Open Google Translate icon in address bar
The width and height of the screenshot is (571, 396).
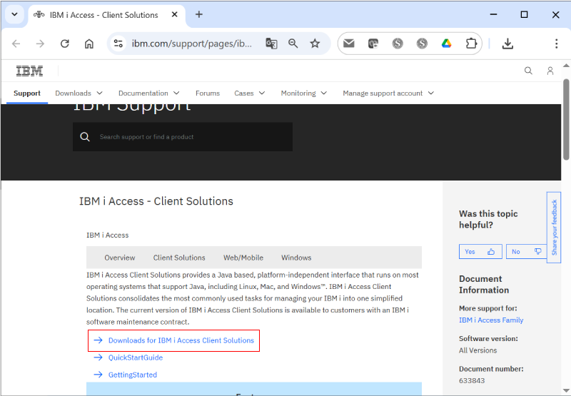pos(271,44)
